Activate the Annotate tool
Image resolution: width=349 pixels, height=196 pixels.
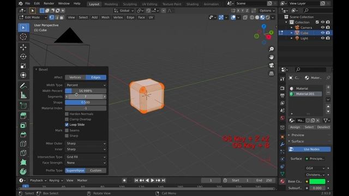pyautogui.click(x=23, y=85)
